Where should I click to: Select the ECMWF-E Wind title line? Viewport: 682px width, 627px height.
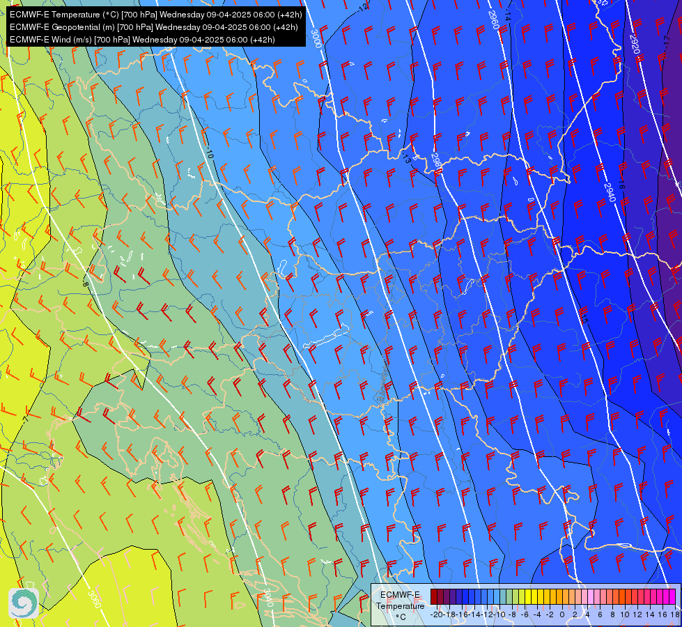click(x=142, y=40)
